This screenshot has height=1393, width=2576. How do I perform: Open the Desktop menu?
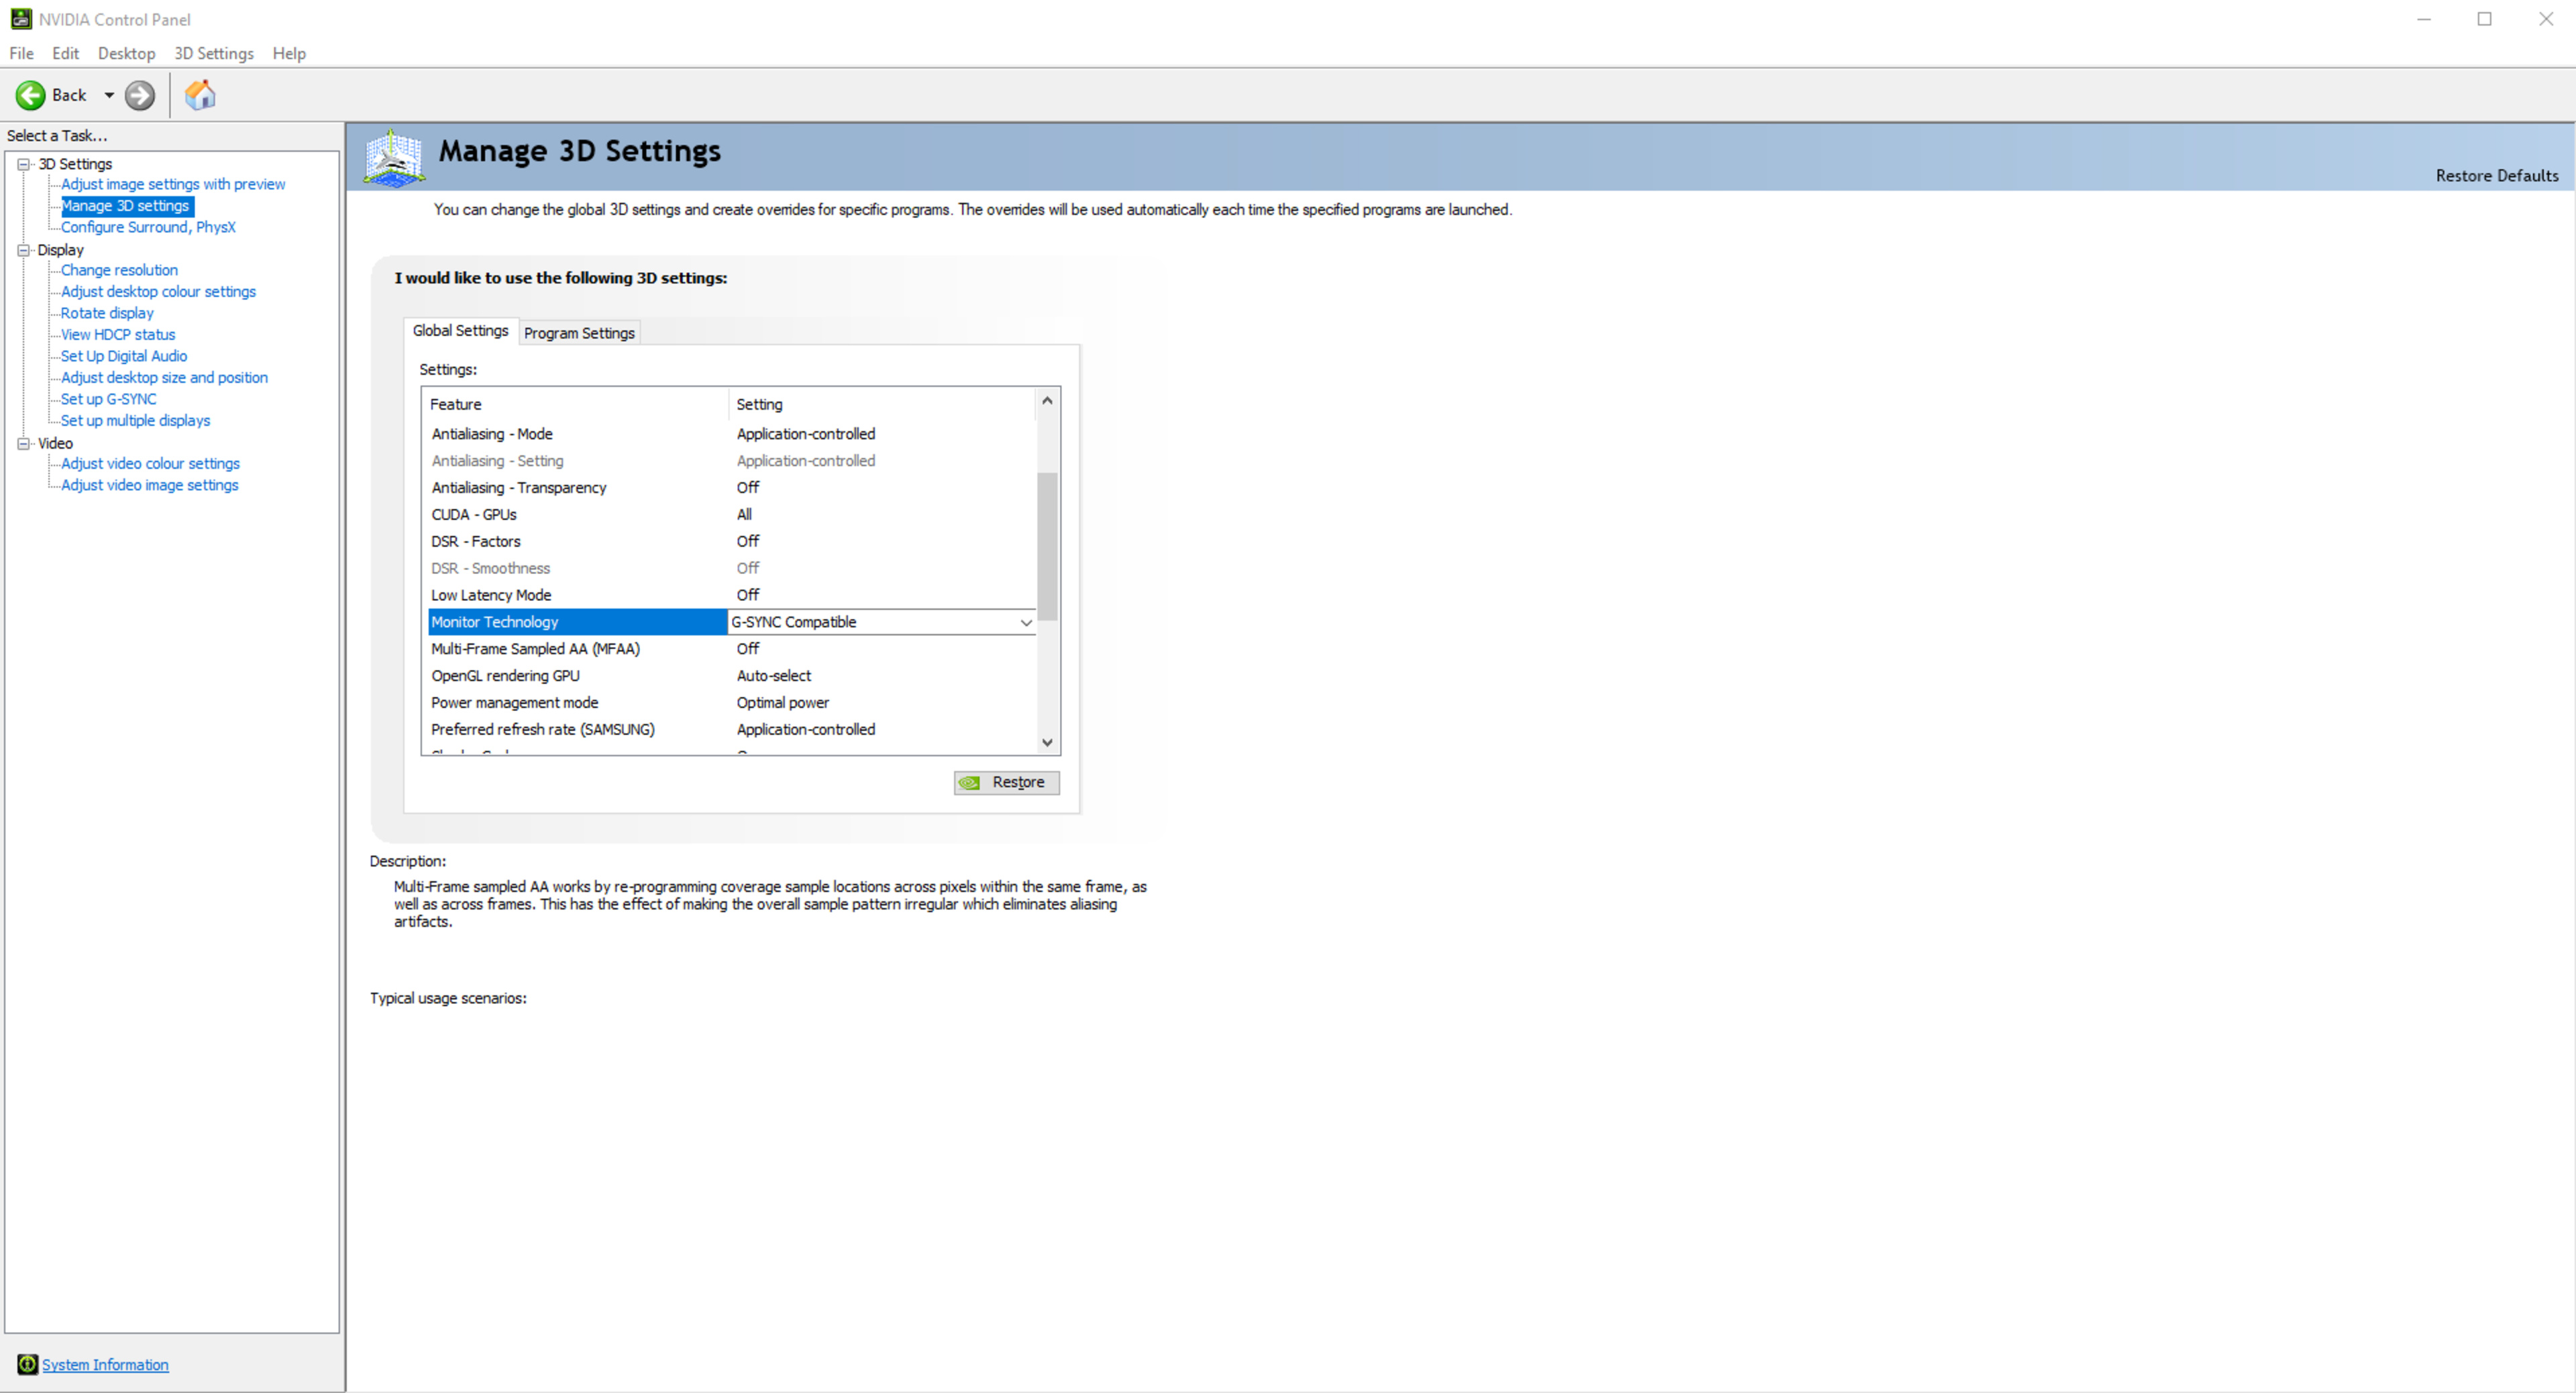[126, 53]
